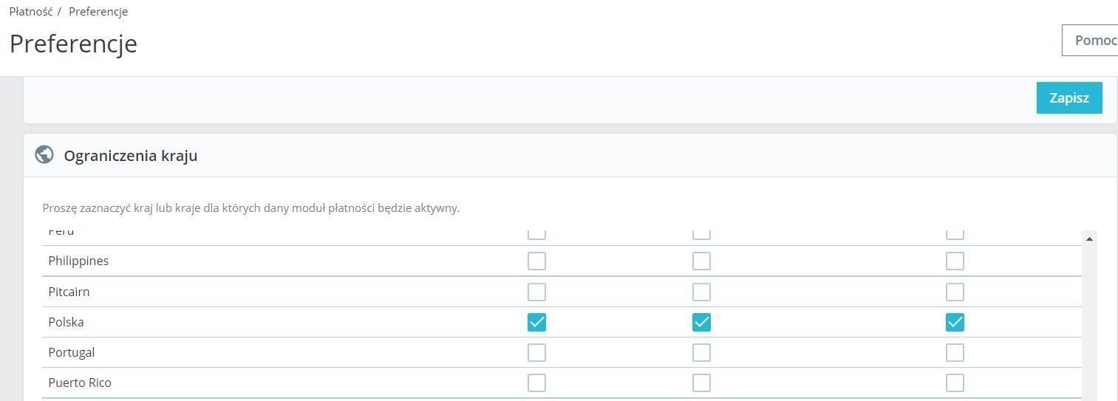The height and width of the screenshot is (401, 1118).
Task: Enable Philippines in the first checkbox column
Action: click(537, 261)
